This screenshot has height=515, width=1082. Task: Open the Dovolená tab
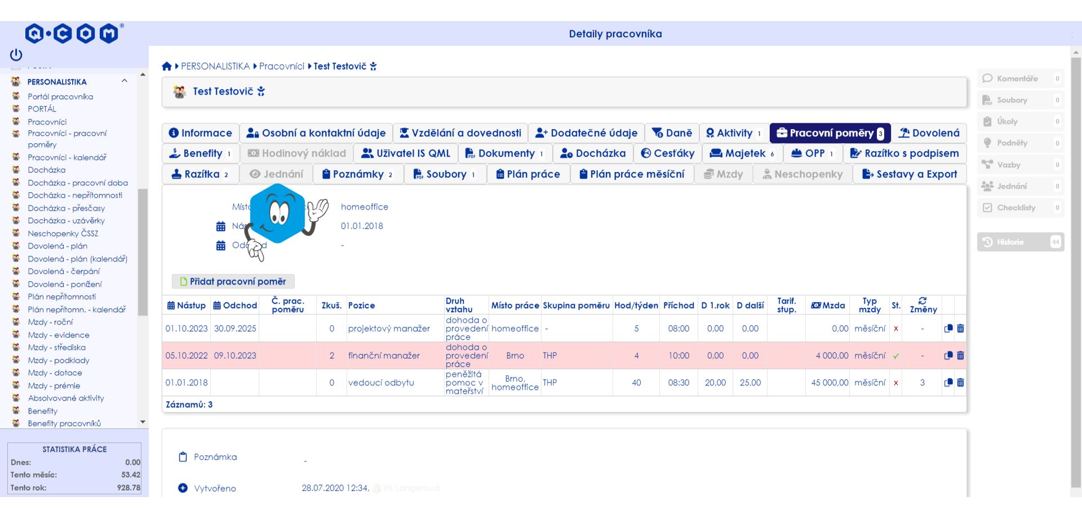coord(929,133)
